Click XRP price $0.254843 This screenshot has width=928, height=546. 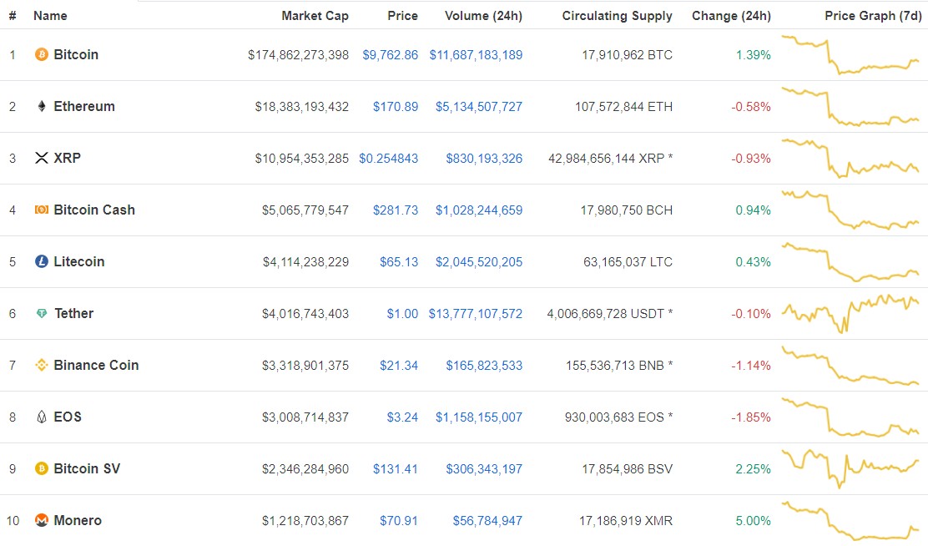(x=388, y=158)
